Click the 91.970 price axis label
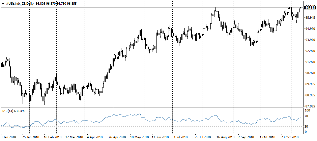317x141 pixels. point(310,62)
